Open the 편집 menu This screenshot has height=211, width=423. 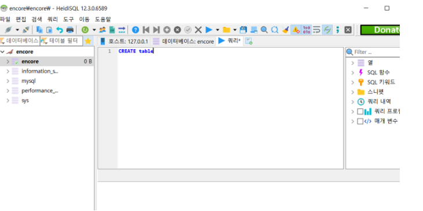tap(21, 19)
